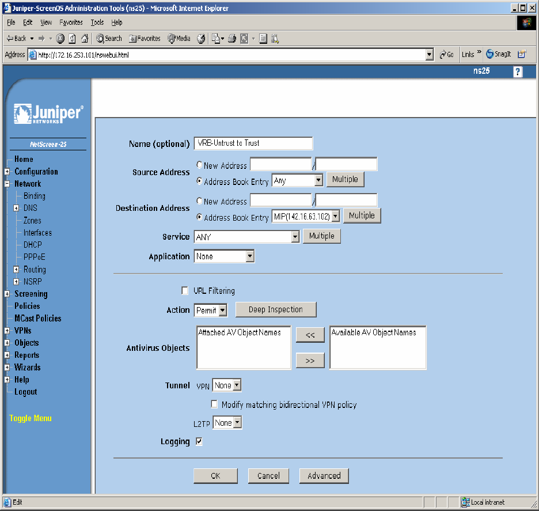This screenshot has height=511, width=539.
Task: Open the Application None dropdown
Action: pos(224,256)
